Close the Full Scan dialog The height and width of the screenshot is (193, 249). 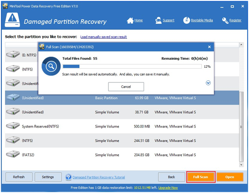click(209, 47)
